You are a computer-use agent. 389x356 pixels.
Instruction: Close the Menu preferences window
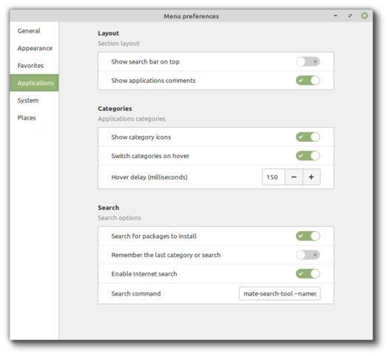pos(365,16)
